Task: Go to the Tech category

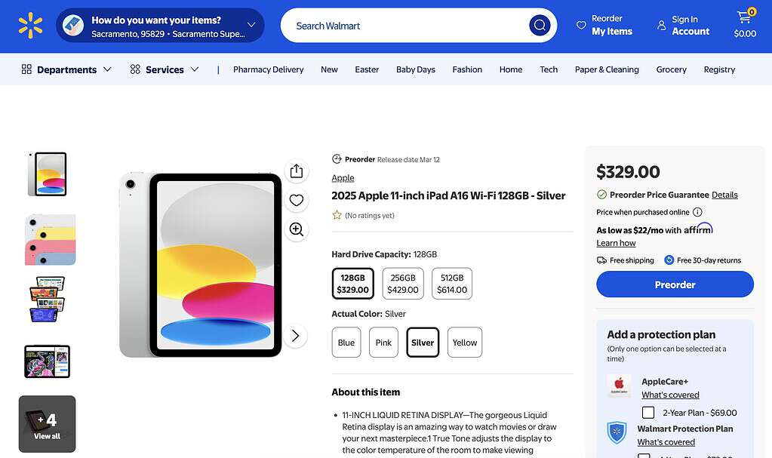Action: [x=549, y=69]
